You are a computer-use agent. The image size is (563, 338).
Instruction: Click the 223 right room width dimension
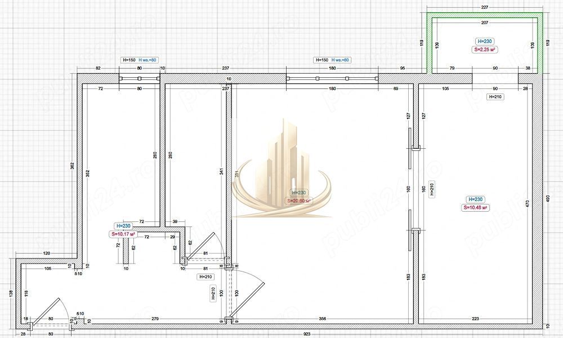[x=475, y=319]
